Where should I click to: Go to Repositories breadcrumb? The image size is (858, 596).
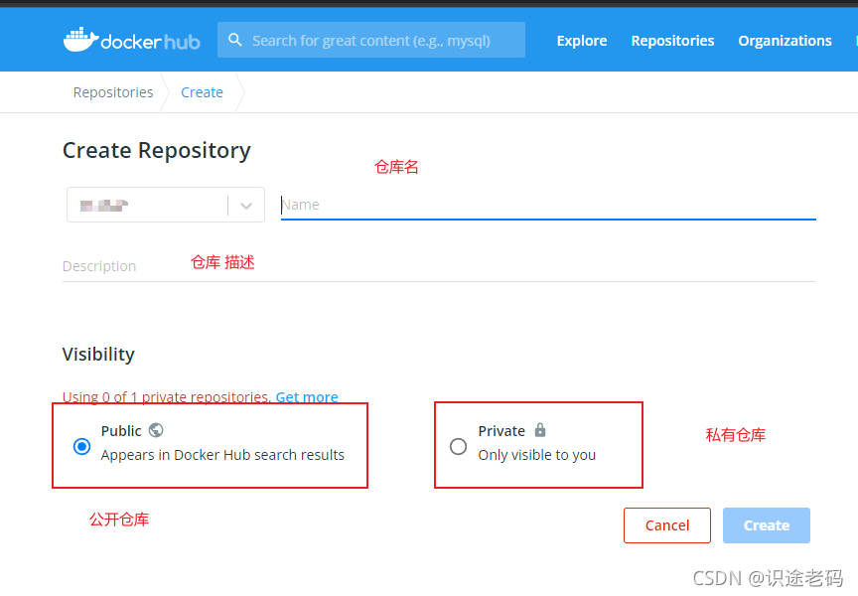point(113,92)
